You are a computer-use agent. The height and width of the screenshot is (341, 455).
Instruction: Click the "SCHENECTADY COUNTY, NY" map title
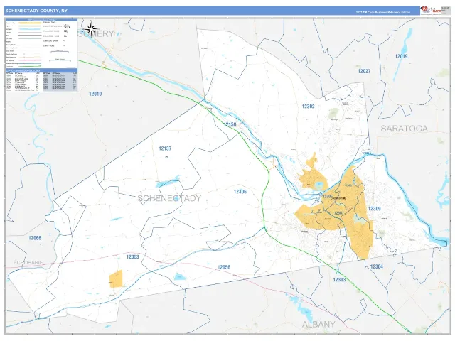pos(36,11)
